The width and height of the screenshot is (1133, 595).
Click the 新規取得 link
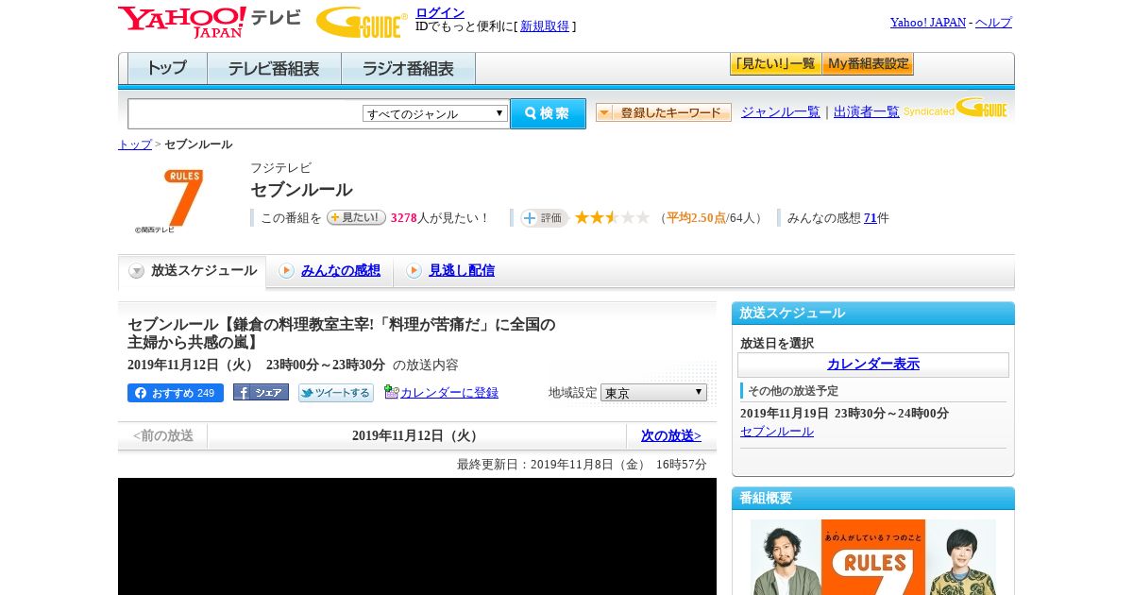click(x=545, y=26)
